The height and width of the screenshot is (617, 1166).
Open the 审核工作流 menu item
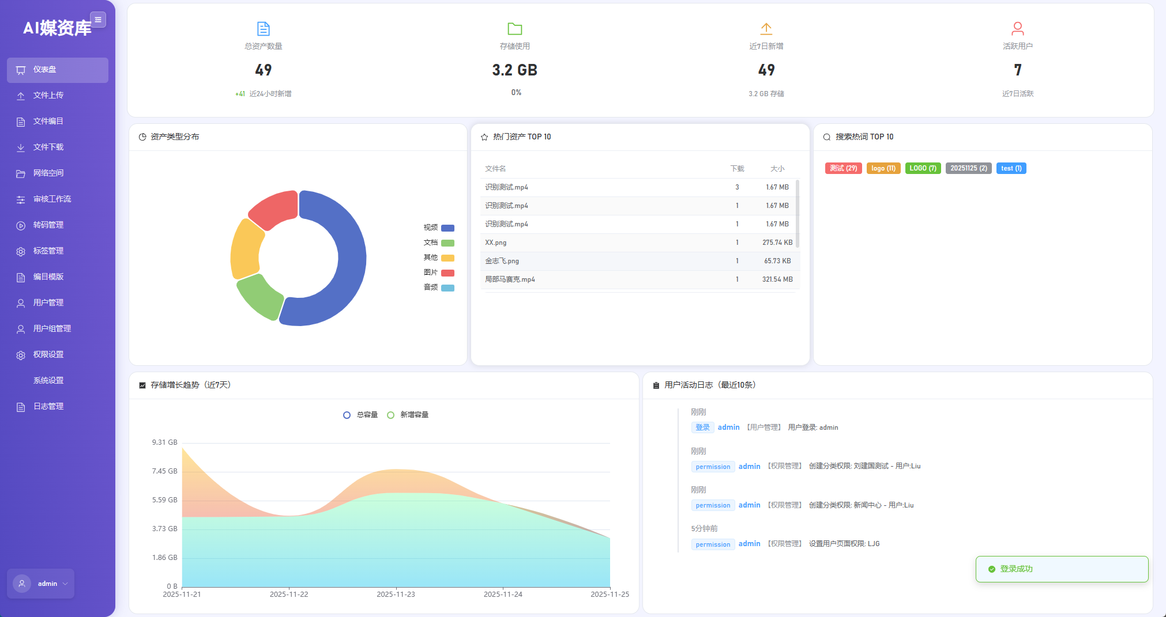pyautogui.click(x=52, y=199)
